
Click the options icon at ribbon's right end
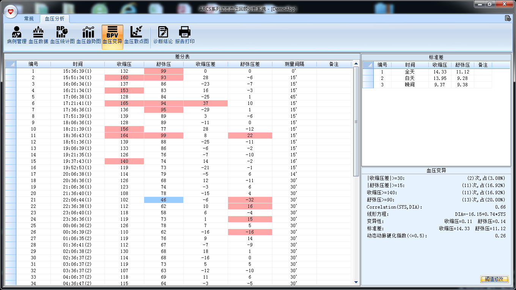point(508,18)
